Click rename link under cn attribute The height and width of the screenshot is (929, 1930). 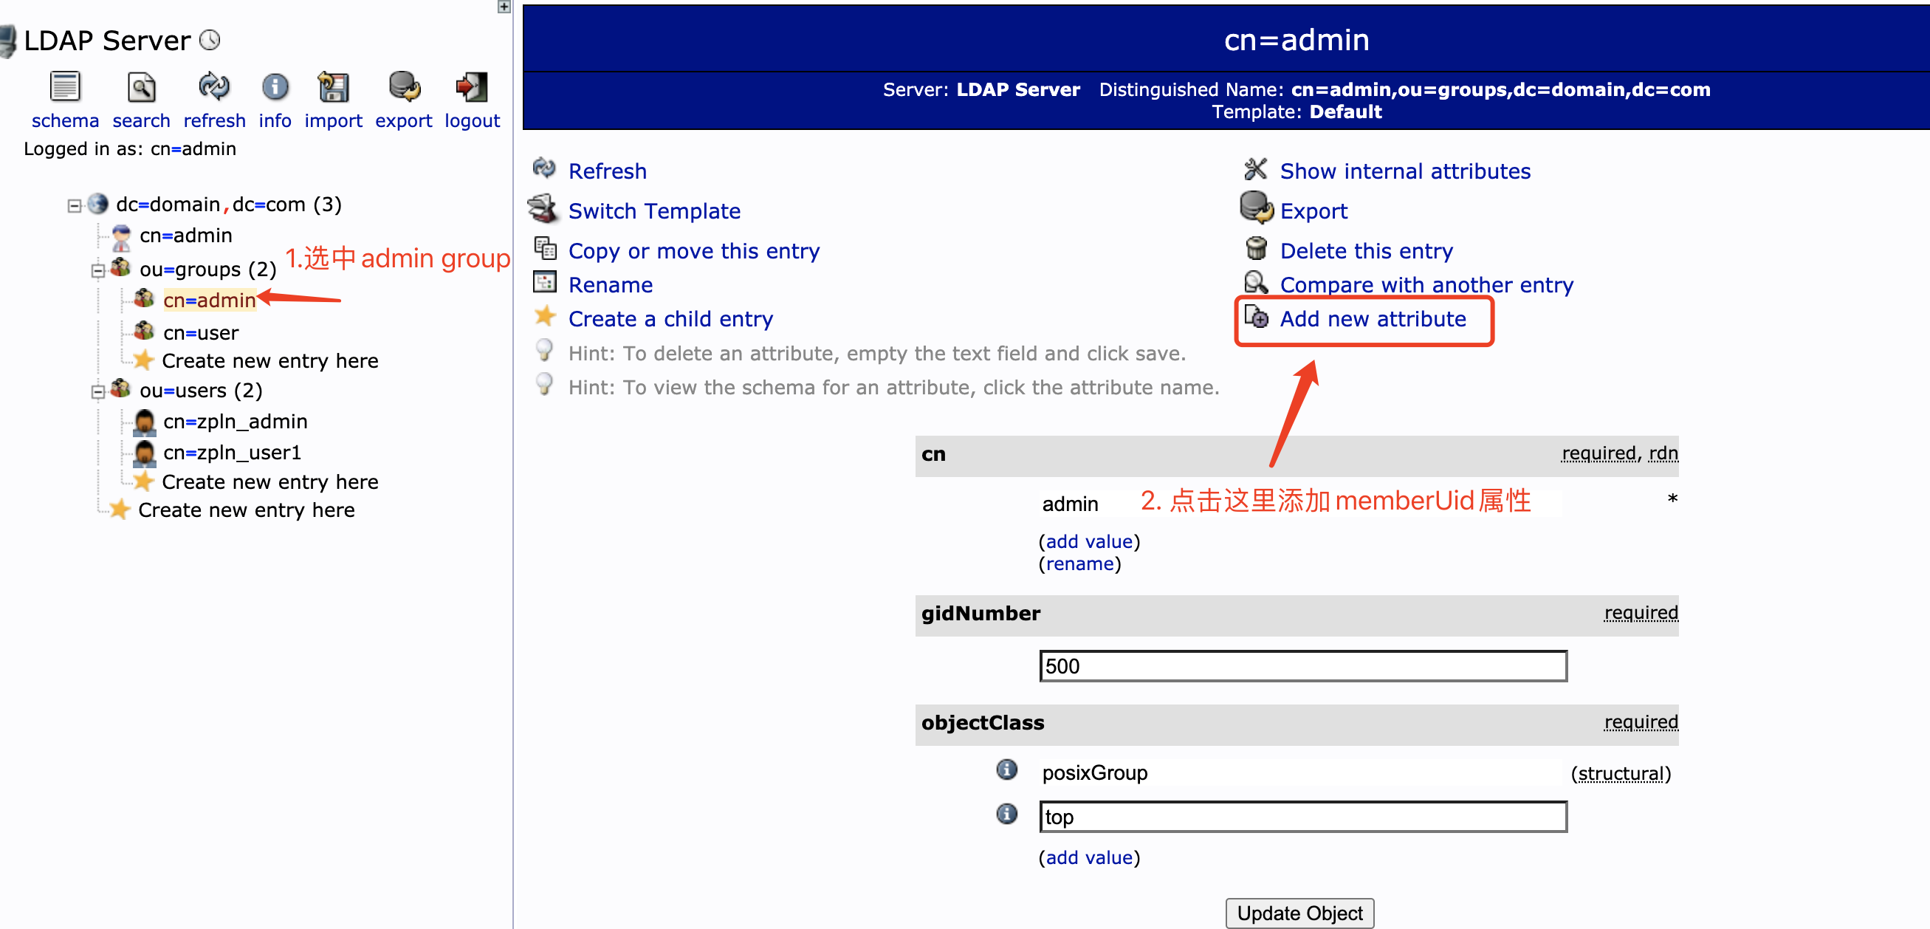click(1079, 564)
